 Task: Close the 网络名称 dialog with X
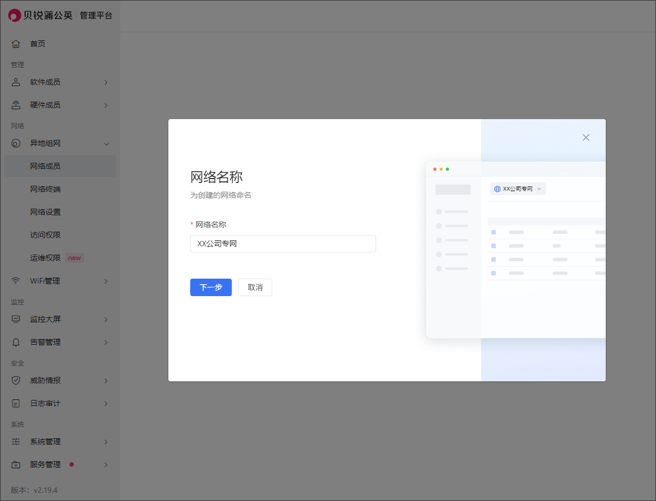pos(585,138)
